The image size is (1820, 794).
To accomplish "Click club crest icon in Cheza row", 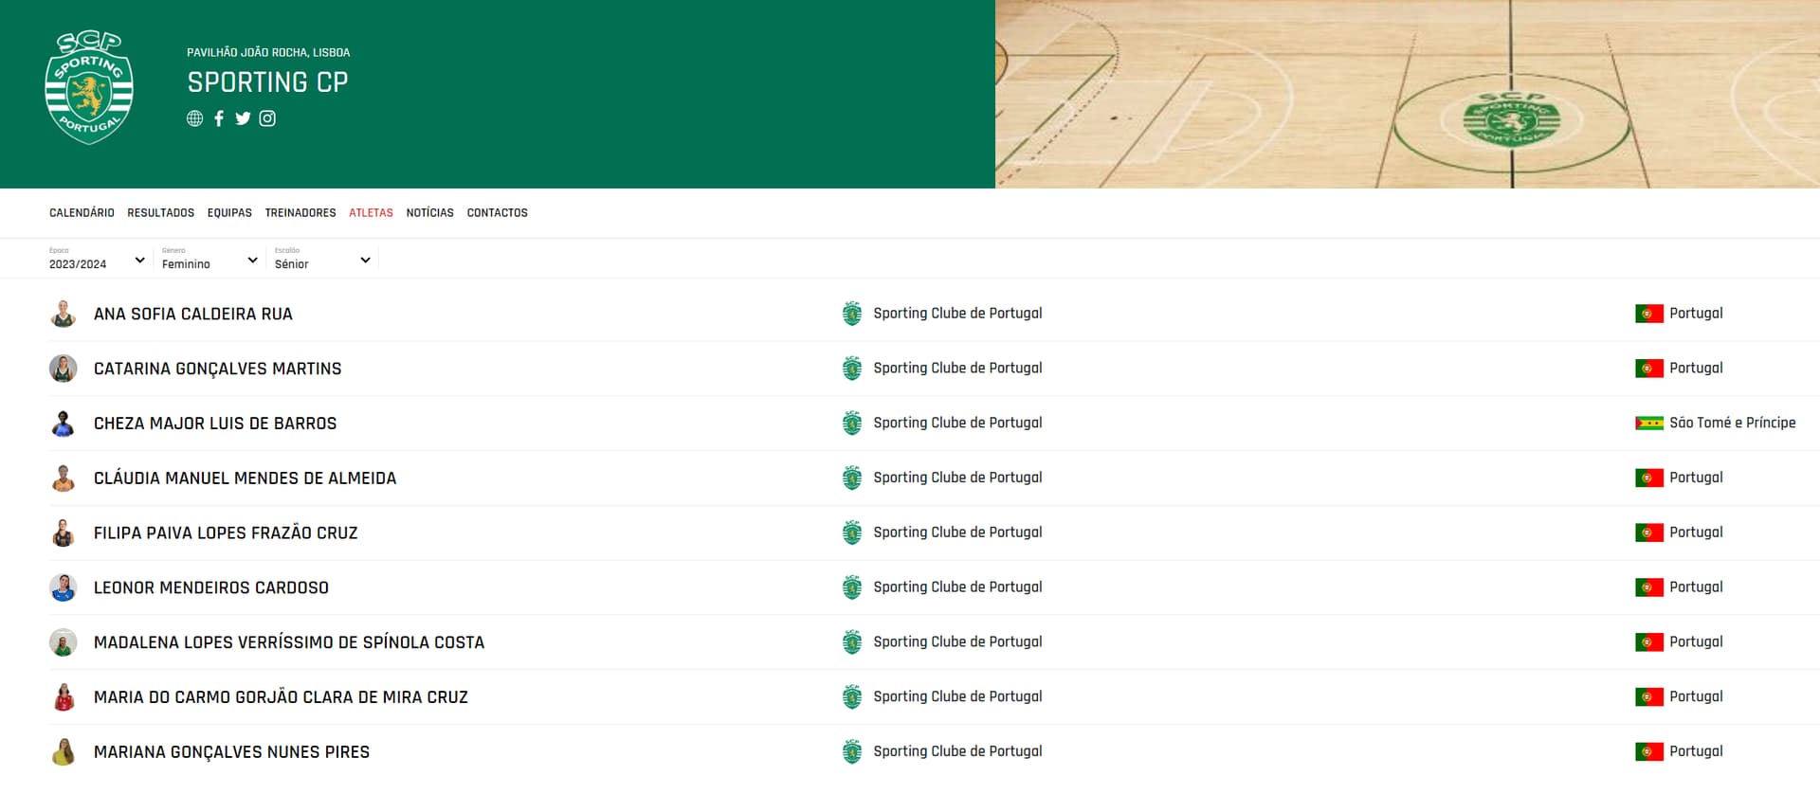I will click(852, 424).
